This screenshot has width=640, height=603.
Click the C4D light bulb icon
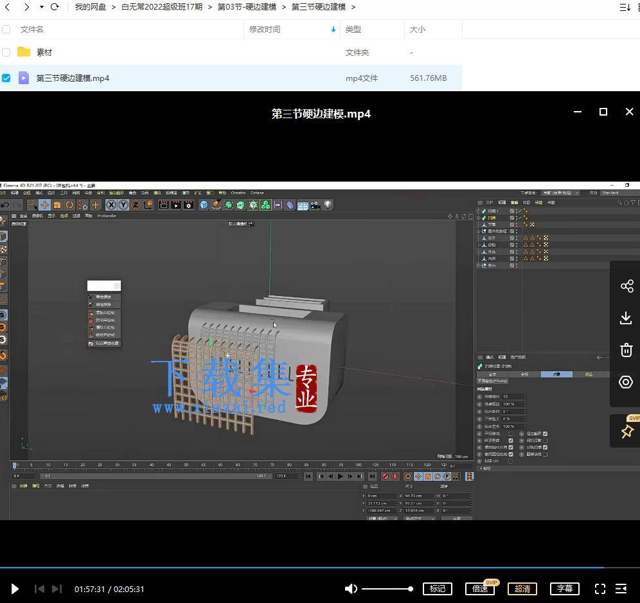click(328, 205)
